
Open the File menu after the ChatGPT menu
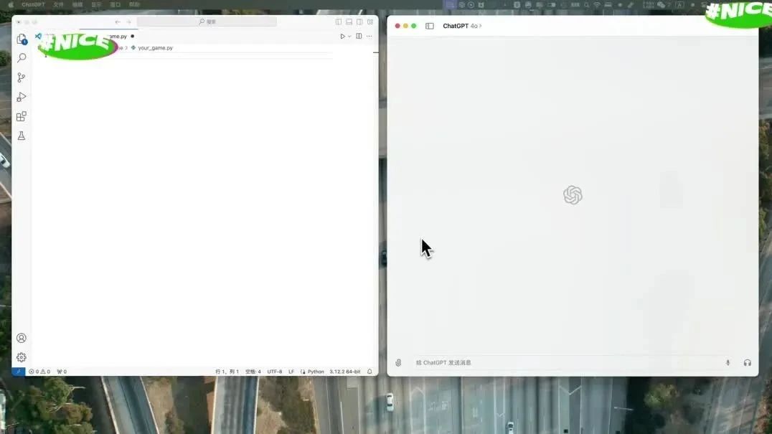coord(58,4)
